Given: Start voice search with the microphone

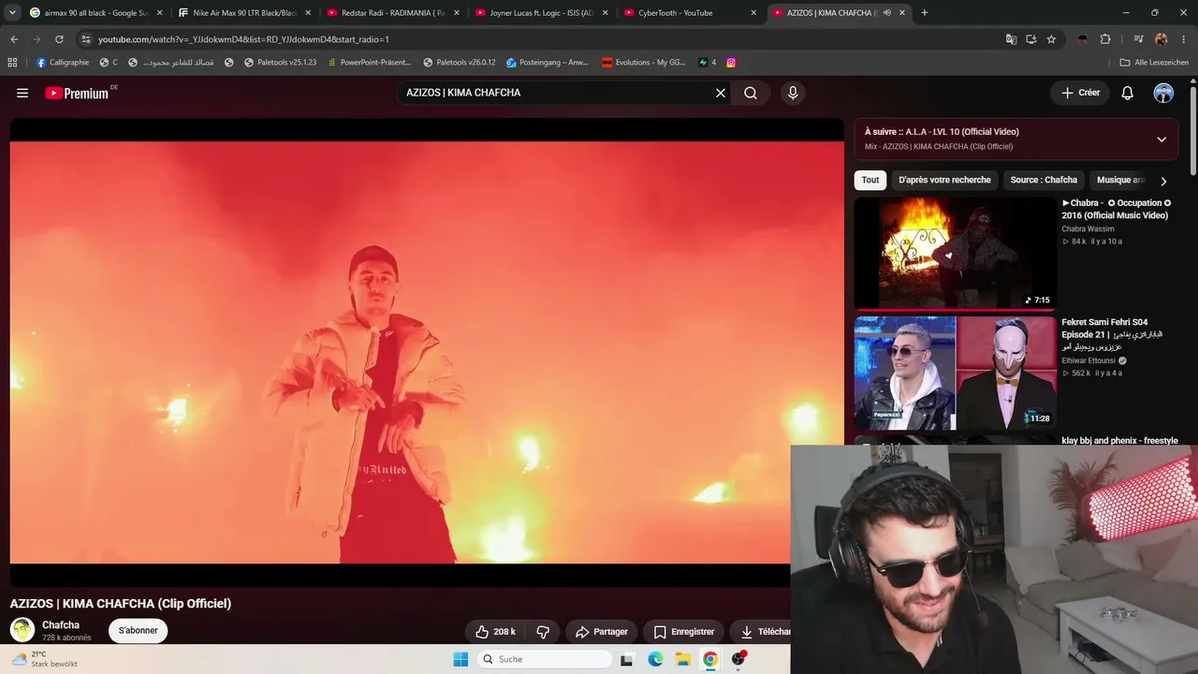Looking at the screenshot, I should pyautogui.click(x=793, y=93).
